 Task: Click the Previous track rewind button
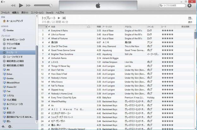point(13,6)
